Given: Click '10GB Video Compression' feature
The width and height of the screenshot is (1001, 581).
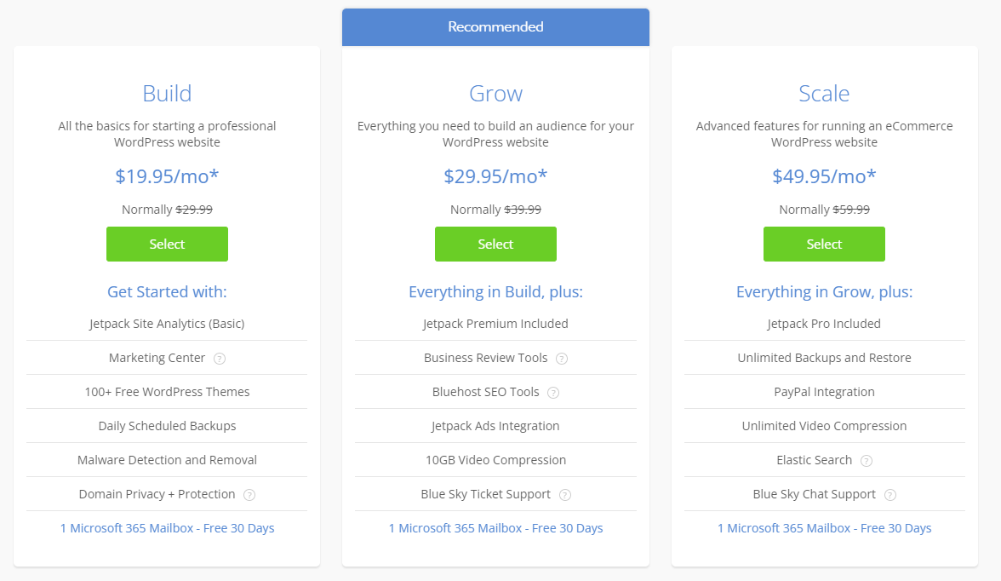Looking at the screenshot, I should click(x=495, y=460).
